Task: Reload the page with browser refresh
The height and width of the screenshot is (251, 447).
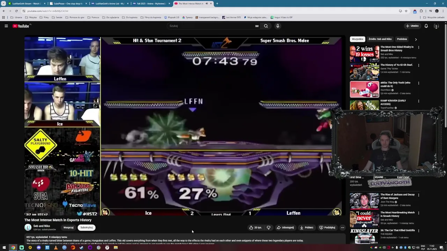Action: pos(16,11)
